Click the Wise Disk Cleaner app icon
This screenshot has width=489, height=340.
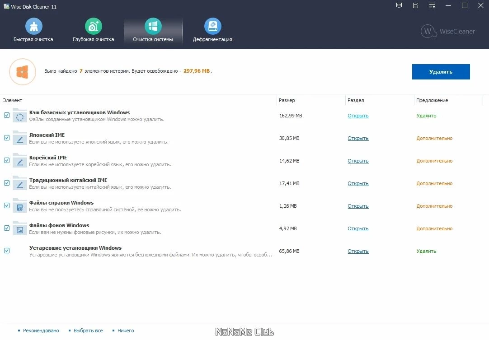(x=6, y=6)
